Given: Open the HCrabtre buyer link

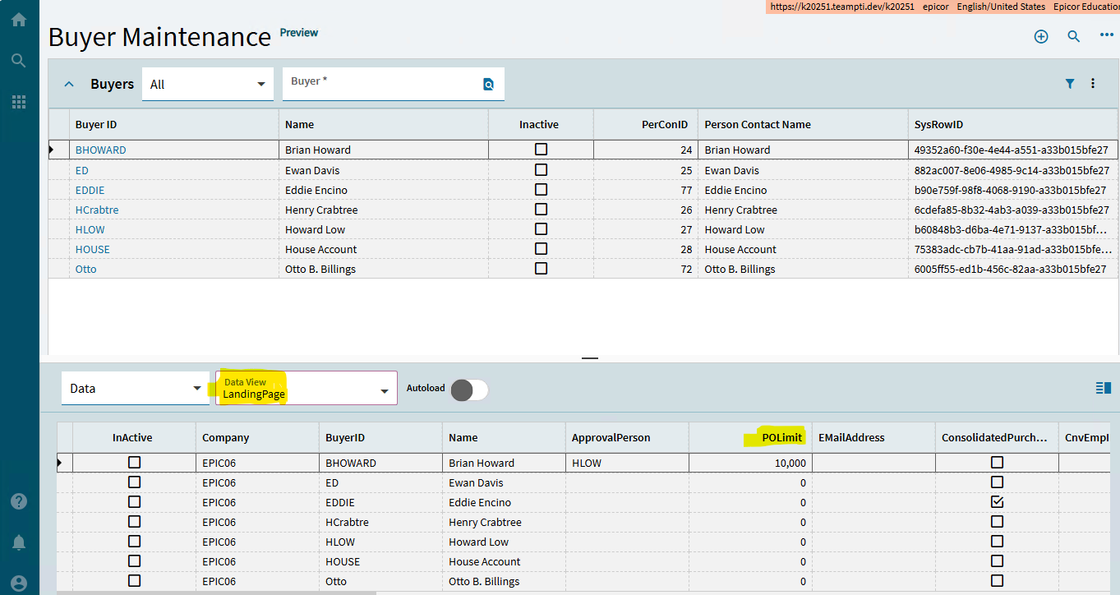Looking at the screenshot, I should point(97,210).
